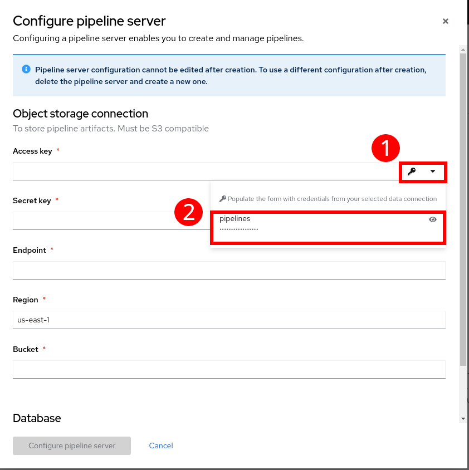
Task: Click the red number 1 marker
Action: click(386, 149)
